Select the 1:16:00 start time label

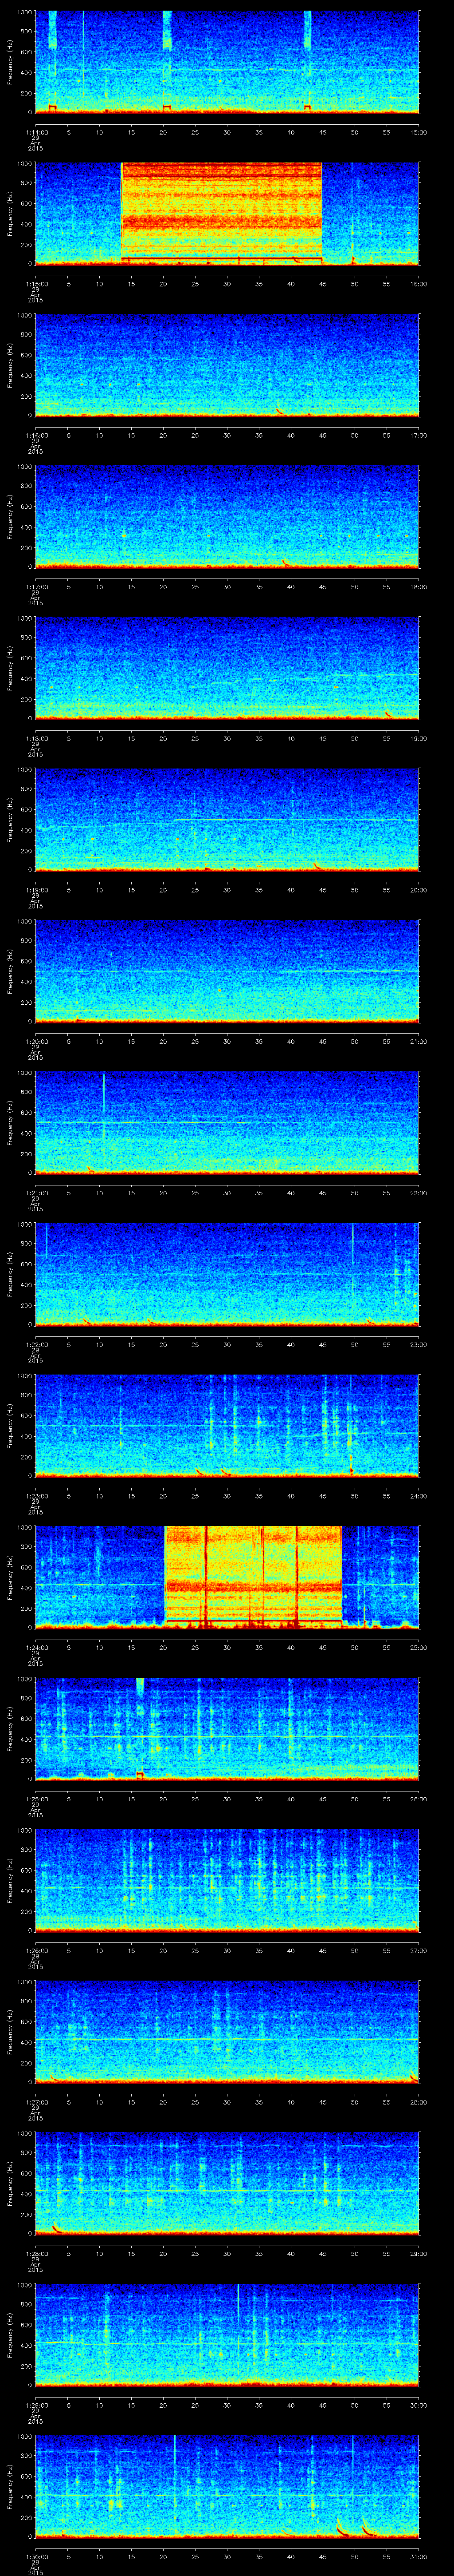coord(36,435)
